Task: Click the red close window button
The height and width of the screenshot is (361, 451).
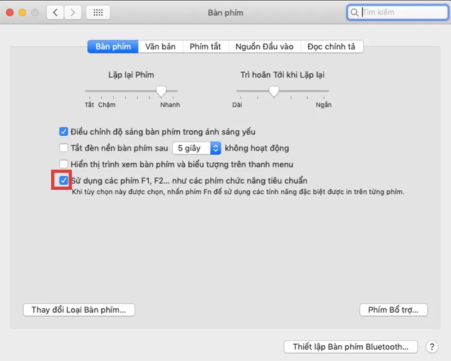Action: click(10, 12)
